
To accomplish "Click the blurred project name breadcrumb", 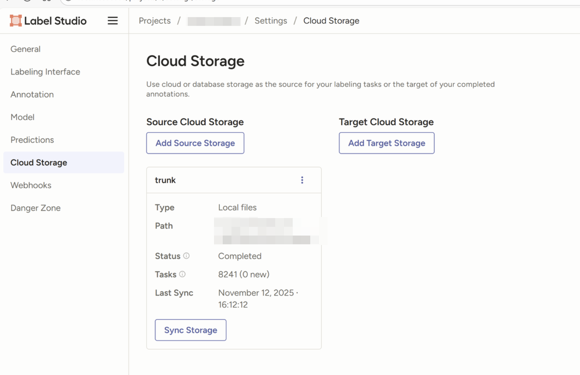I will 214,21.
